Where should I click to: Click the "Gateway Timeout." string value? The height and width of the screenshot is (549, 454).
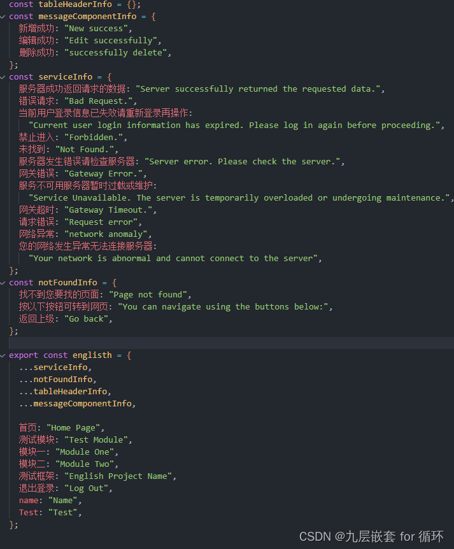(108, 210)
